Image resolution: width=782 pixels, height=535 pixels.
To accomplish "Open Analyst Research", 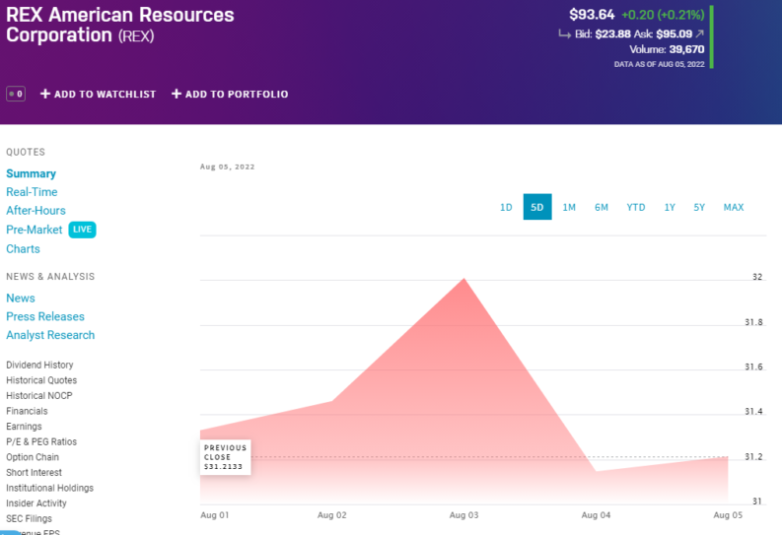I will coord(50,335).
